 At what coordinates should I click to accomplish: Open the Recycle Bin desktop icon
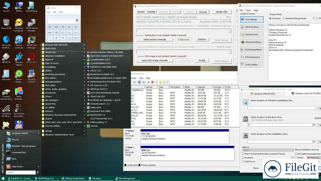[6, 24]
